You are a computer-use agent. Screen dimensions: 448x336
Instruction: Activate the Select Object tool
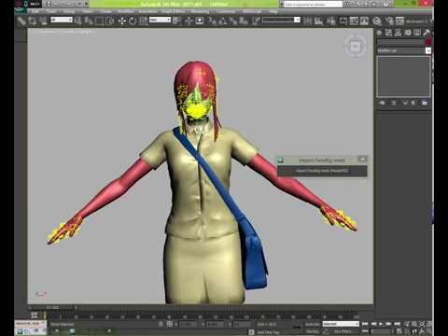click(x=77, y=21)
